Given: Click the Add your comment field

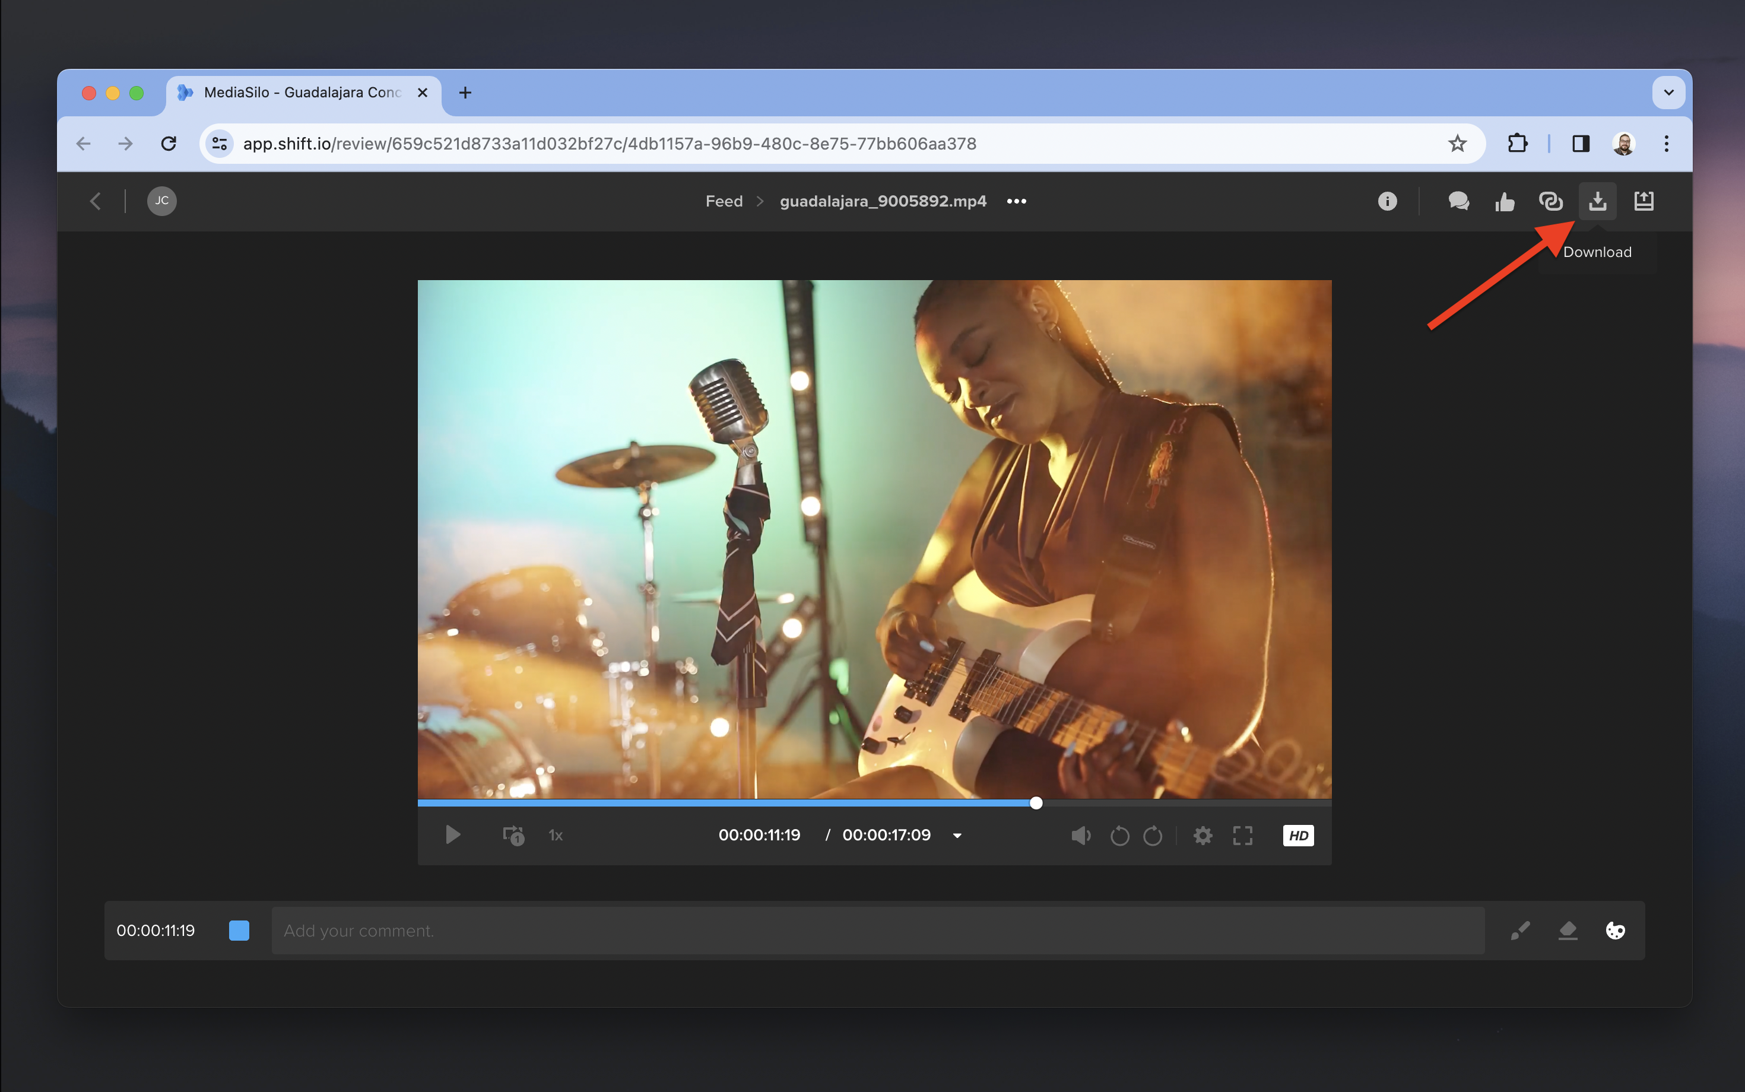Looking at the screenshot, I should point(878,930).
